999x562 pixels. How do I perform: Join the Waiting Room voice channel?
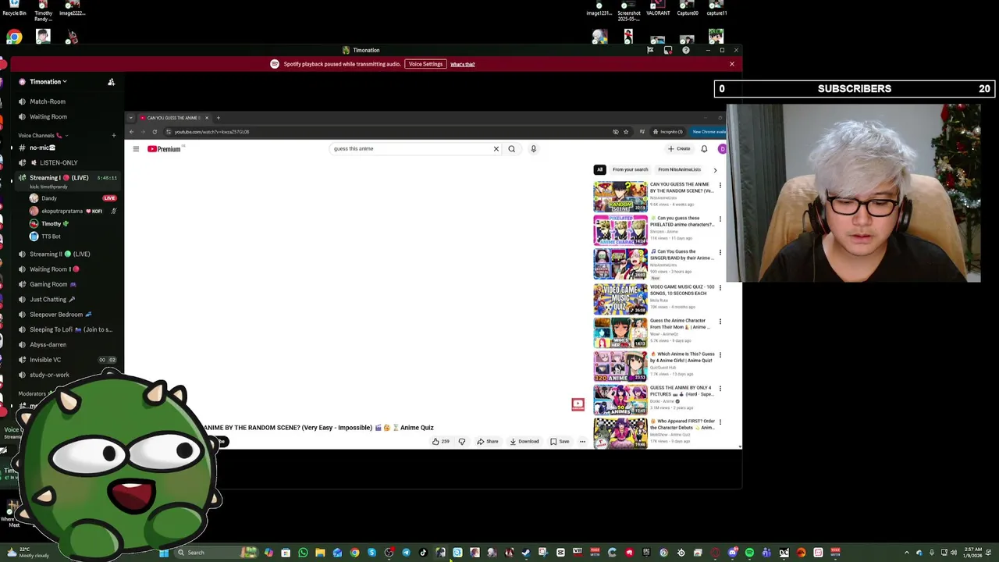pos(48,116)
